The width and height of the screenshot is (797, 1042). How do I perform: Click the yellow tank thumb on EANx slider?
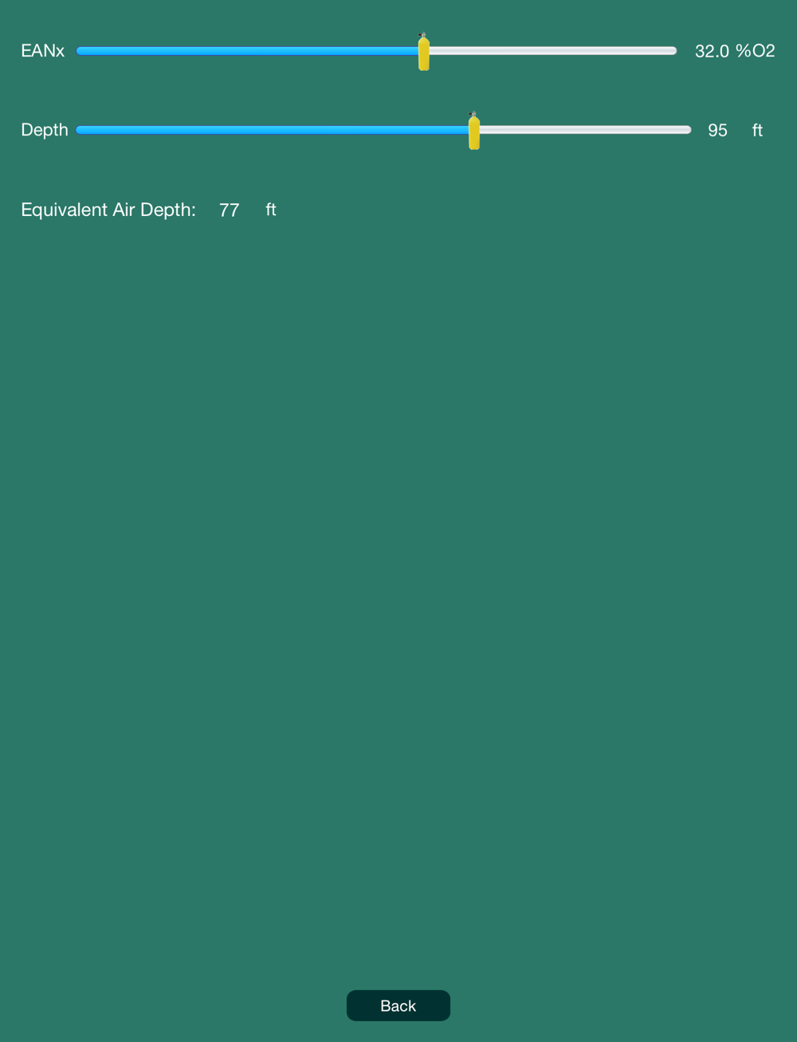pos(424,52)
